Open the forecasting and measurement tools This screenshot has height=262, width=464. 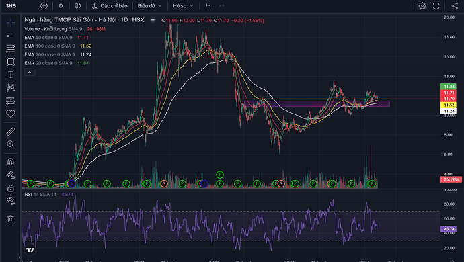tap(11, 101)
